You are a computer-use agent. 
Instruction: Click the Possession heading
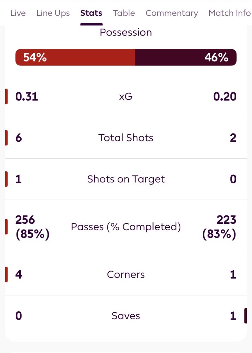(126, 33)
